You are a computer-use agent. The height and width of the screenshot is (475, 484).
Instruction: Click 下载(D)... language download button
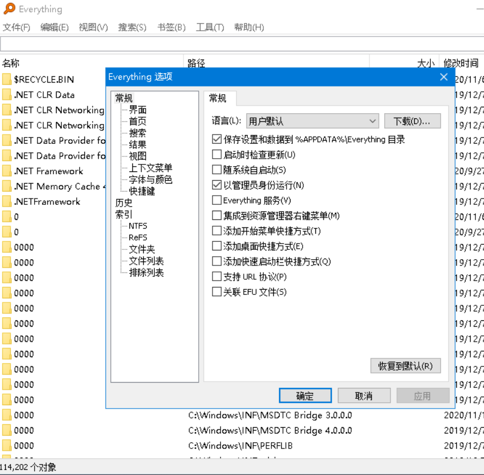pyautogui.click(x=412, y=121)
